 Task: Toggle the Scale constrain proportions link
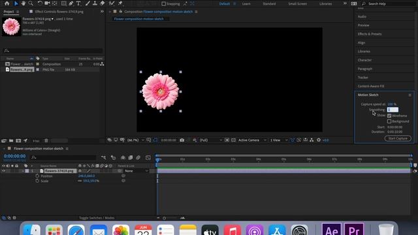pos(80,181)
